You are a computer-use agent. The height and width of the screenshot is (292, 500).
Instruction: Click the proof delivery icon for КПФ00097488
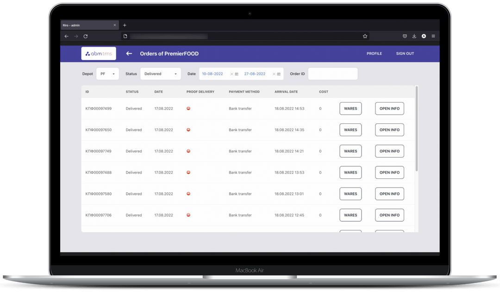coord(188,172)
